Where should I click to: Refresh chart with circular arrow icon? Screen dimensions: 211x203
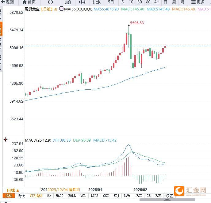click(x=51, y=2)
